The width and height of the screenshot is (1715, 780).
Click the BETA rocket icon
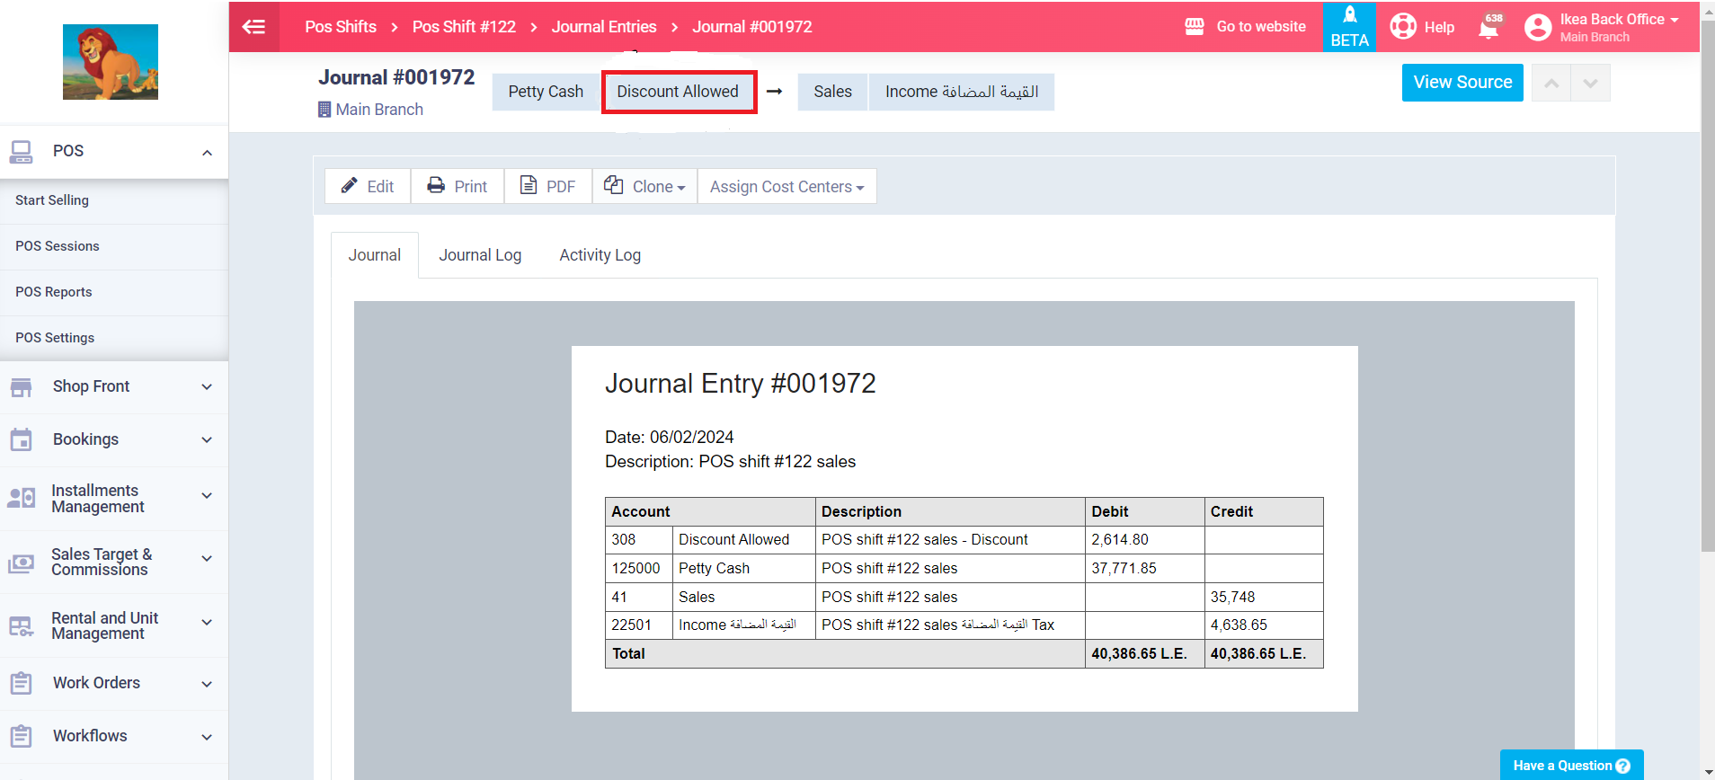pos(1349,16)
